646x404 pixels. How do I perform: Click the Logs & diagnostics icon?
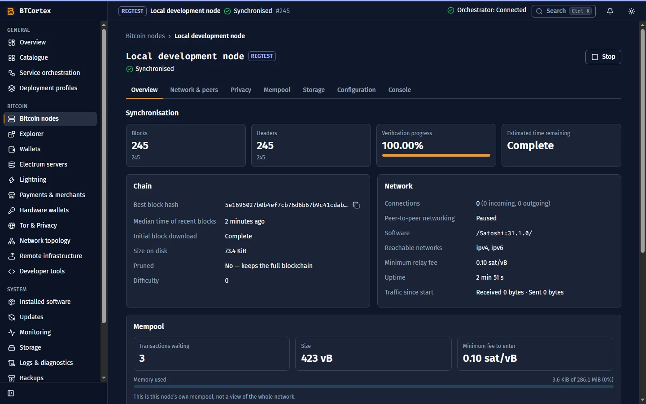pos(12,363)
